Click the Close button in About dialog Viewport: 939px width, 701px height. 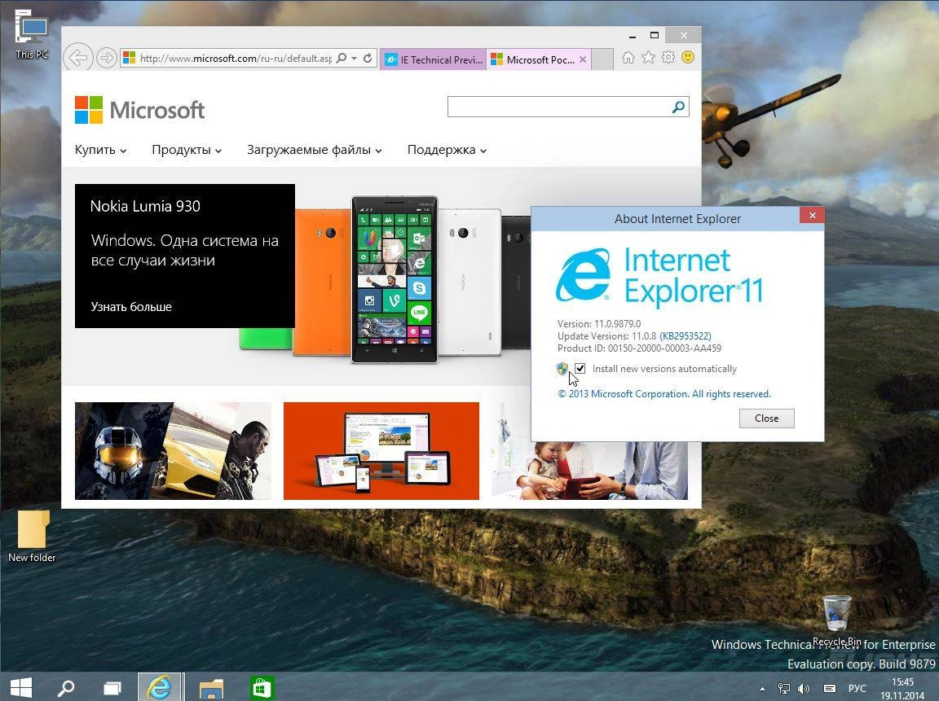(766, 418)
